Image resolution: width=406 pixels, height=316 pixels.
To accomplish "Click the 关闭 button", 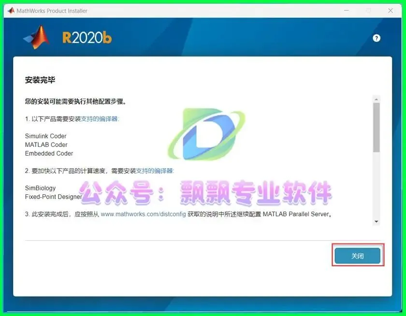I will [358, 256].
